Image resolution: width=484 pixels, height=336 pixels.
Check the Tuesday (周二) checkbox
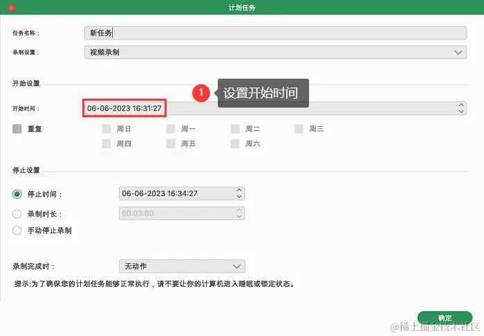pyautogui.click(x=235, y=129)
